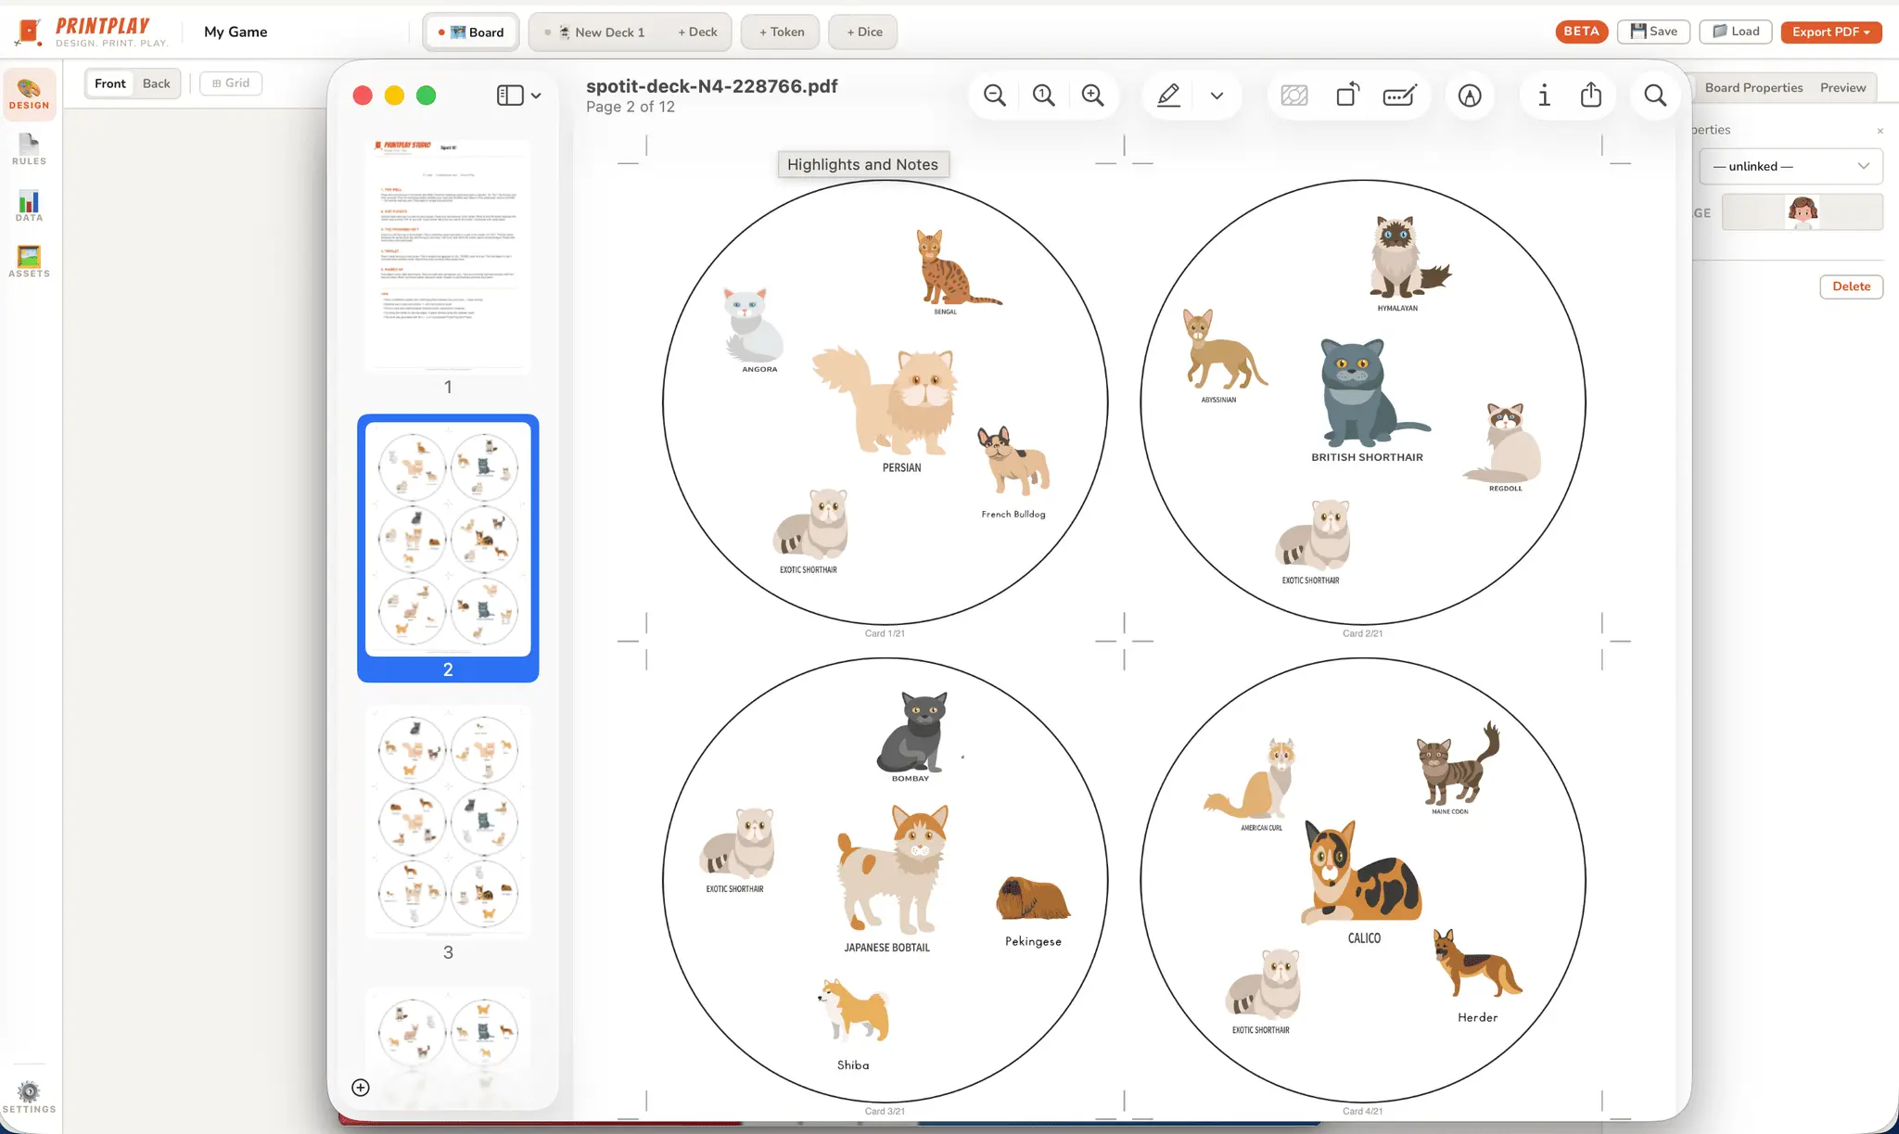Switch to the Board tab
The height and width of the screenshot is (1134, 1899).
[x=473, y=32]
